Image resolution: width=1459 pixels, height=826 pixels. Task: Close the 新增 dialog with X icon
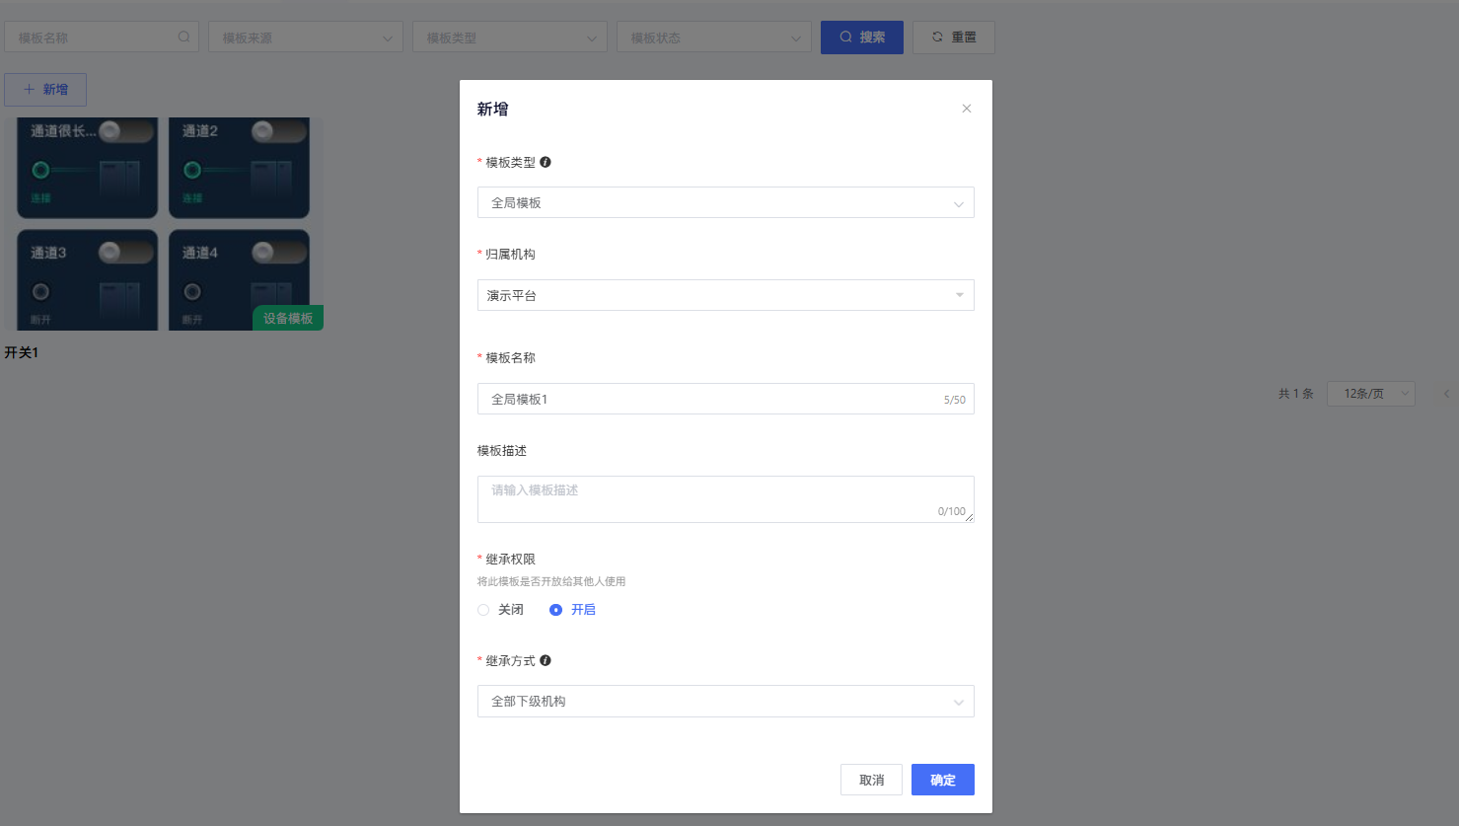967,109
